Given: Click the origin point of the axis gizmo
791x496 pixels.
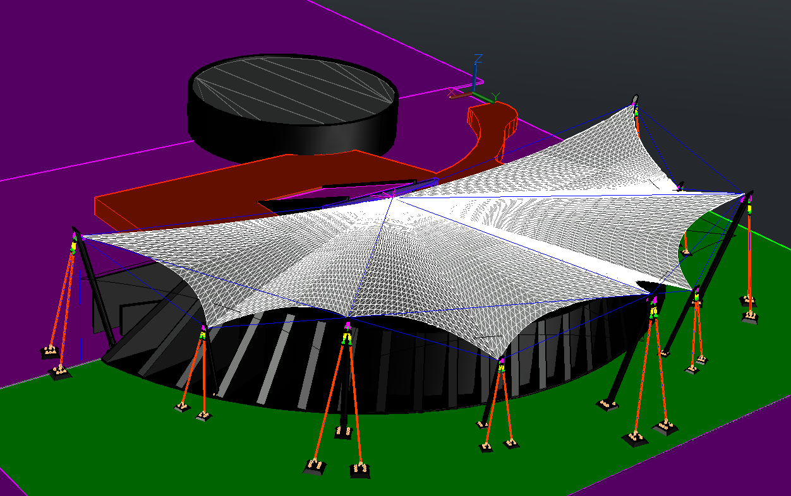Looking at the screenshot, I should point(473,92).
